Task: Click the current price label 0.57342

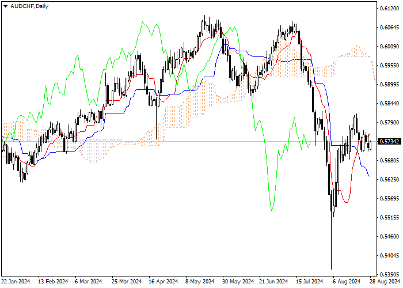Action: [389, 142]
